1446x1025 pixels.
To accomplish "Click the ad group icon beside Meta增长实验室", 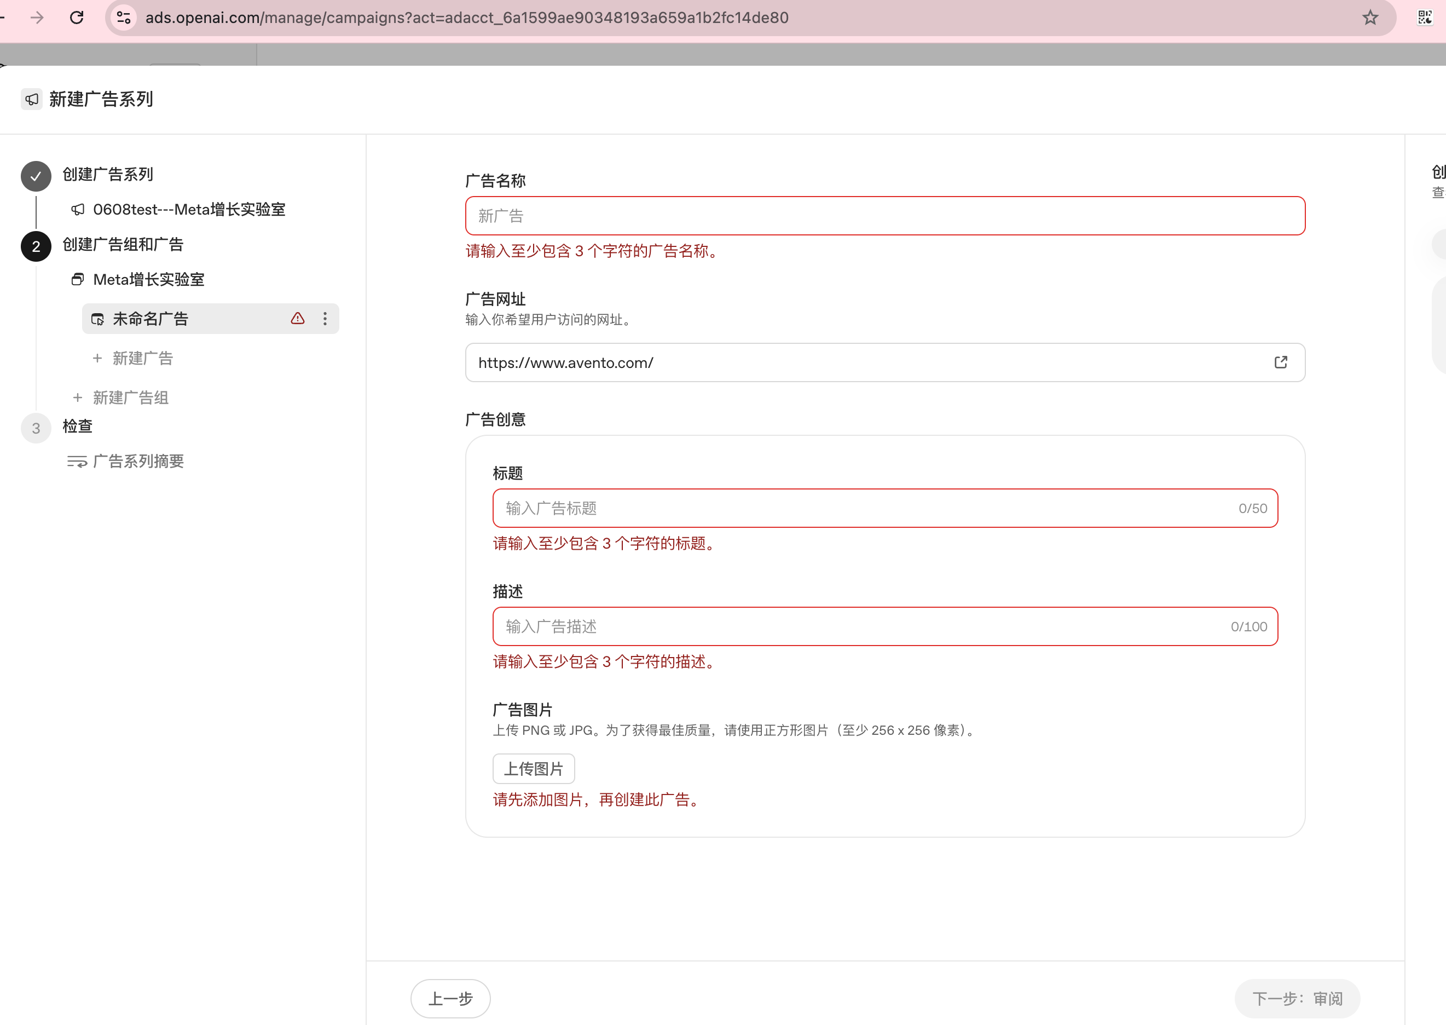I will [78, 280].
